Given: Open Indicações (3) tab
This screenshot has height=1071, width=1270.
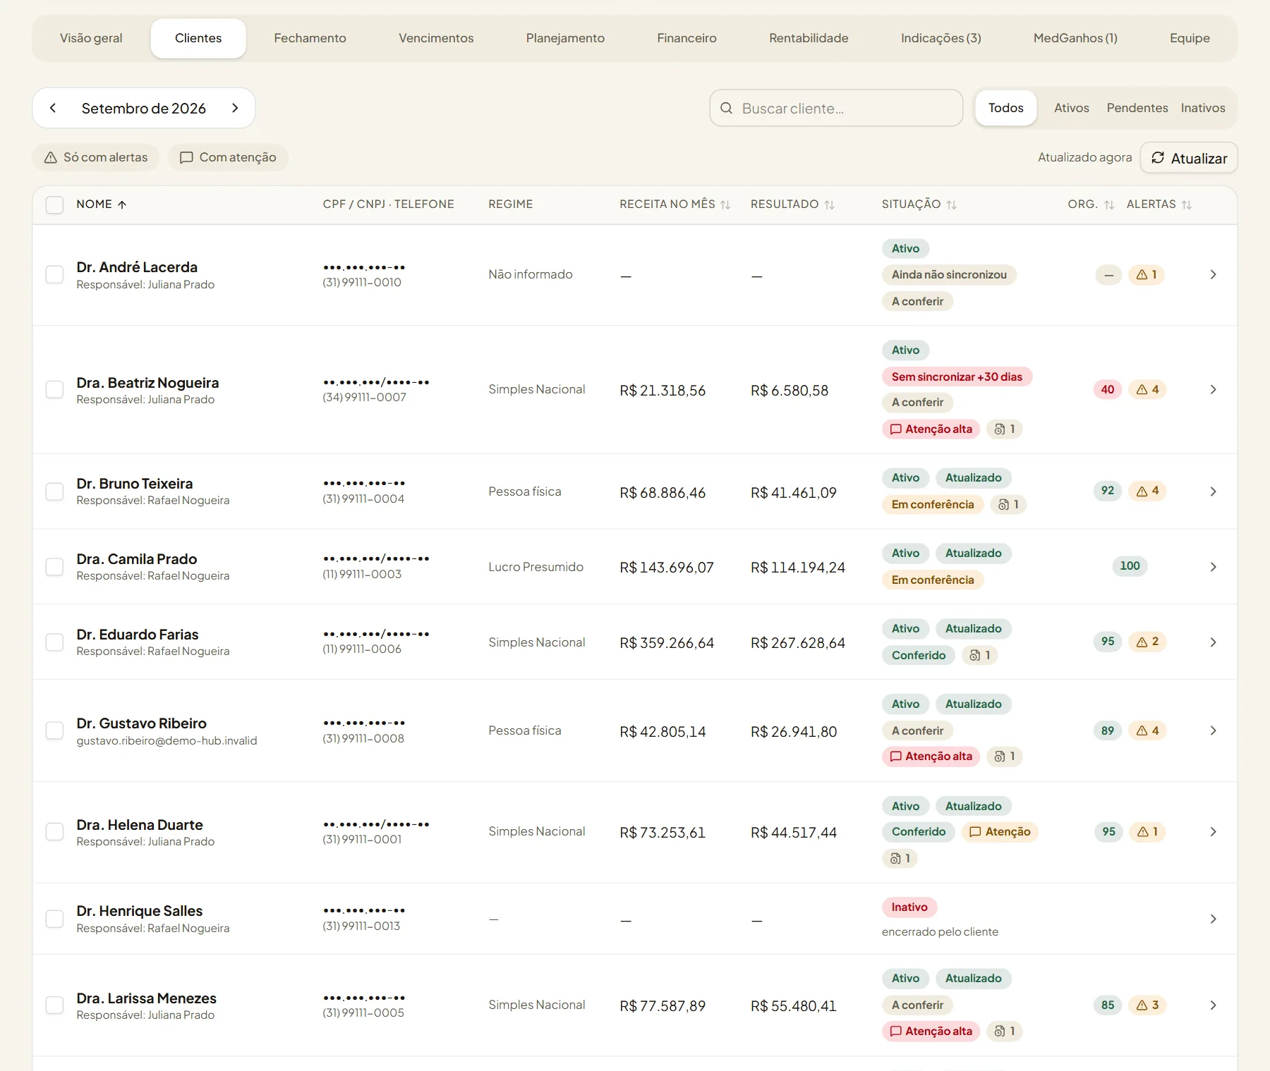Looking at the screenshot, I should pyautogui.click(x=941, y=38).
